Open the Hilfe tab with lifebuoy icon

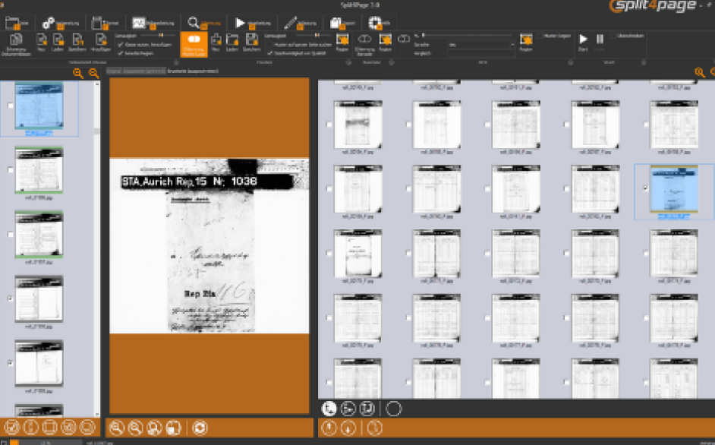click(380, 22)
